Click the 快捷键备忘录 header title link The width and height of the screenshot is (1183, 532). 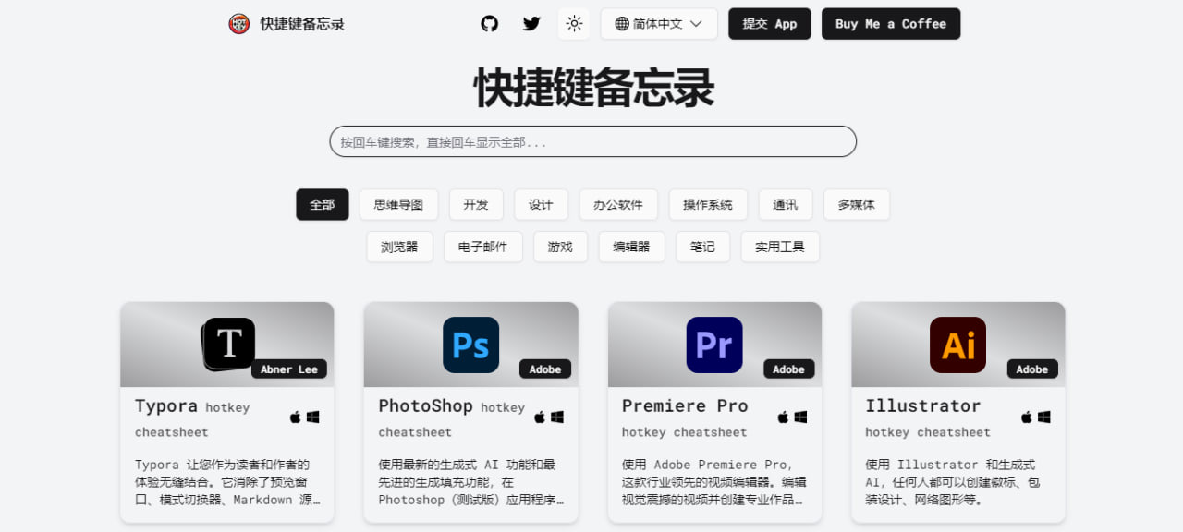point(302,24)
